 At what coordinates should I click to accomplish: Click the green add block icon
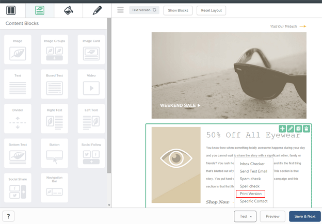click(x=282, y=129)
